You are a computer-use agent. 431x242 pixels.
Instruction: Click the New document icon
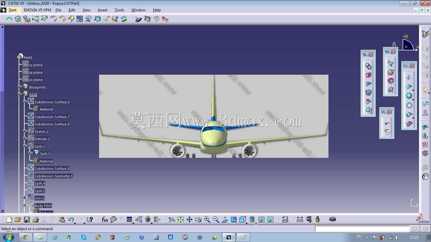tap(9, 220)
